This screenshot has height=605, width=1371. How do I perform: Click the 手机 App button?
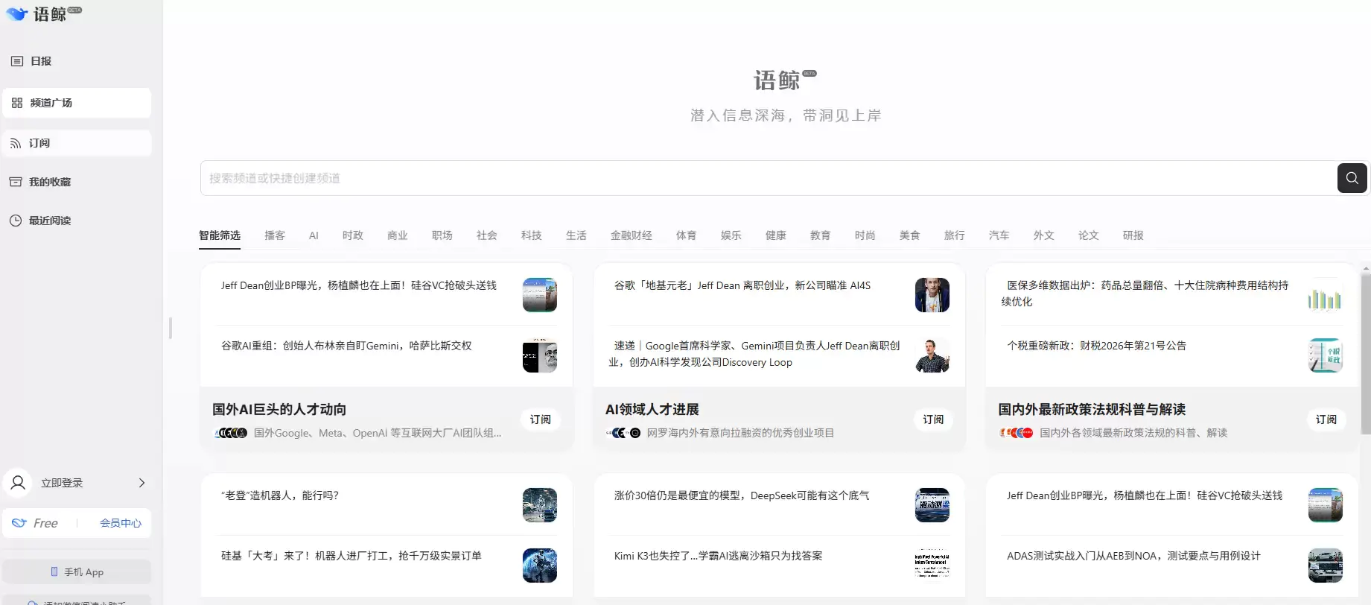77,571
